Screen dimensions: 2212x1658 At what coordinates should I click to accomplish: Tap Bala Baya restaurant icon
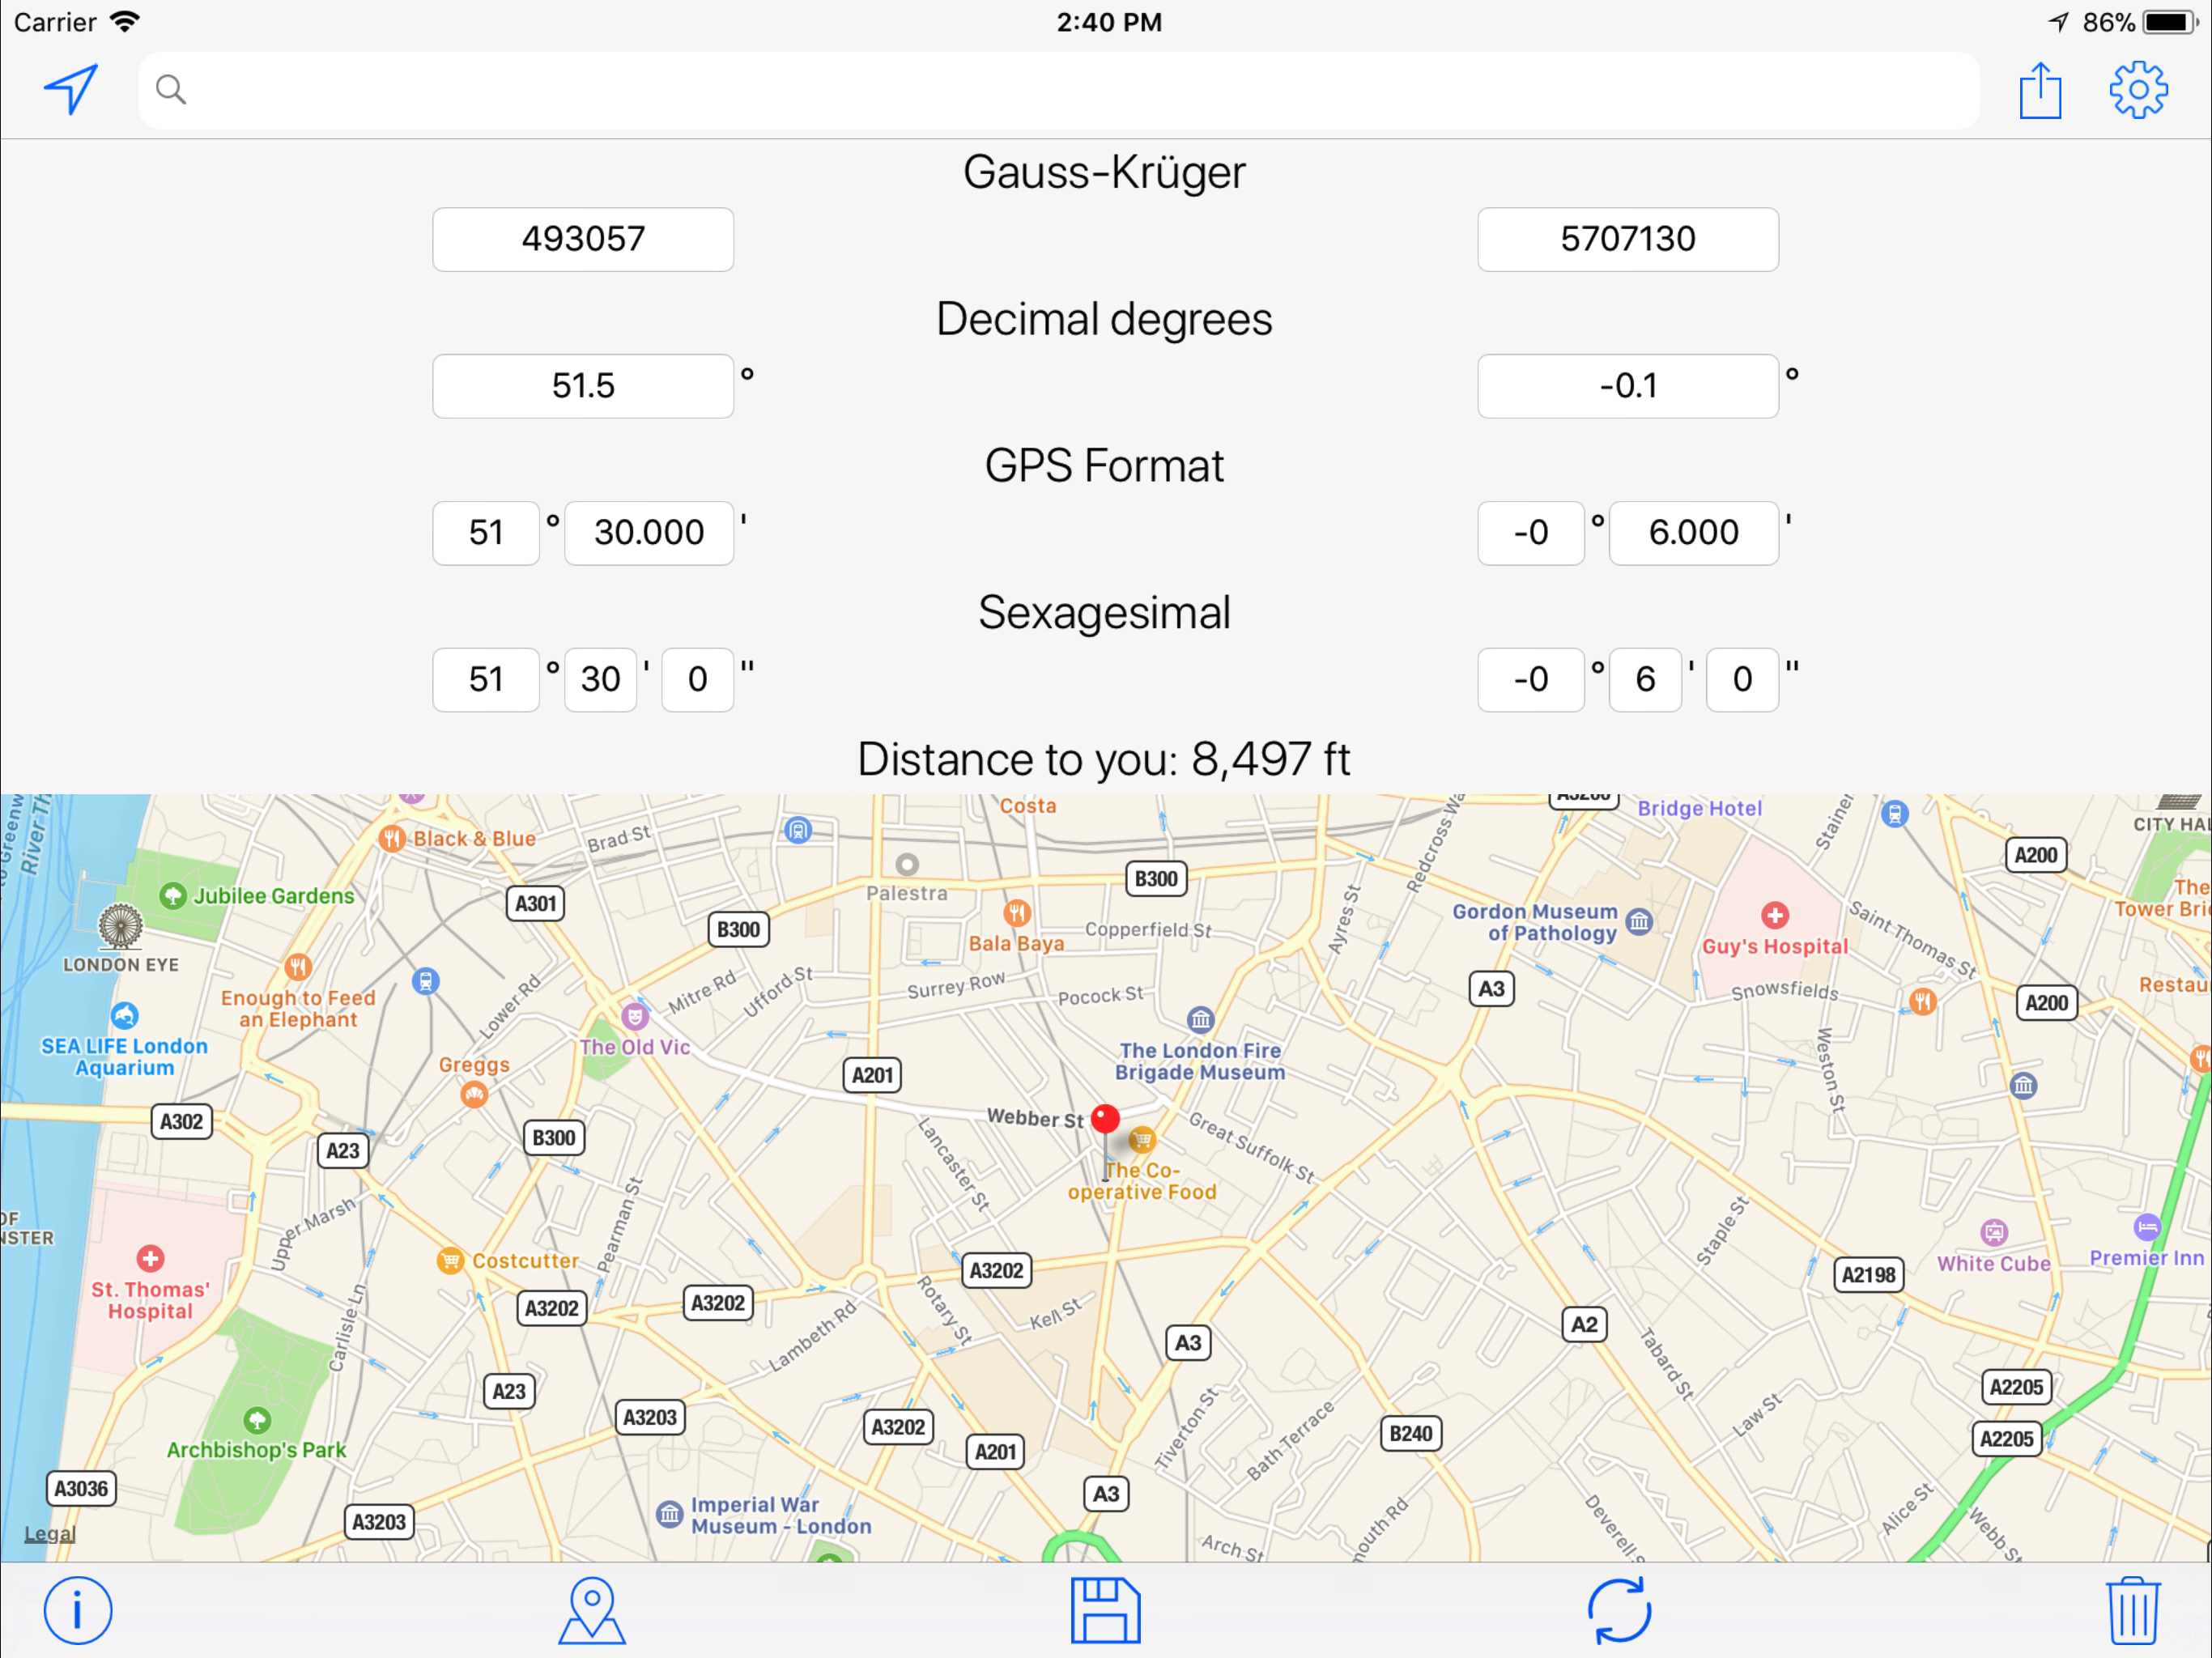click(1017, 912)
